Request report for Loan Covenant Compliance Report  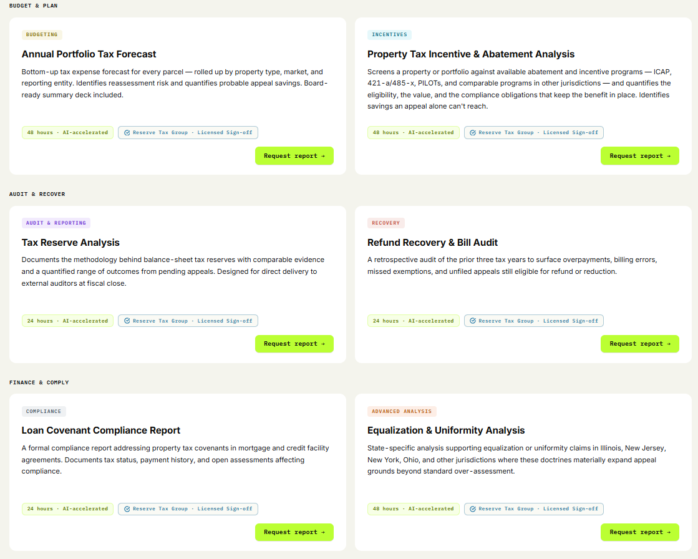(294, 532)
